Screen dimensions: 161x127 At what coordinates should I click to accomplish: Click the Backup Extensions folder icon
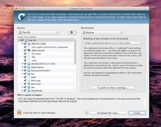[29, 71]
